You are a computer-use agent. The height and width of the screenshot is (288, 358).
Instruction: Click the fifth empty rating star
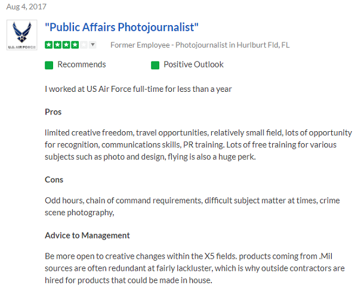[82, 45]
